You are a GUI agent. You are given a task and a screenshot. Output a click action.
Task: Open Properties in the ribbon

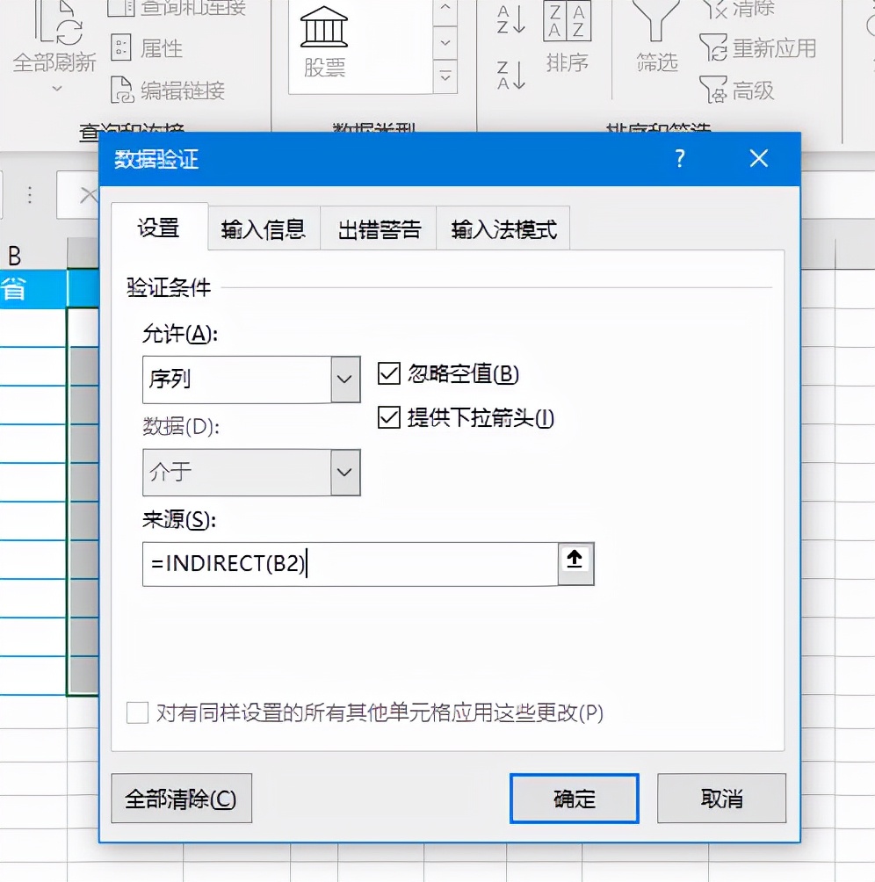146,48
